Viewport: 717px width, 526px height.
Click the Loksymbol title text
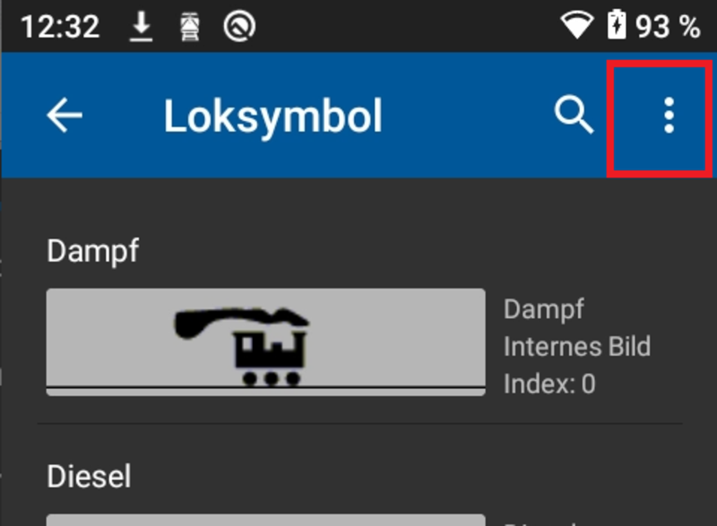[273, 116]
